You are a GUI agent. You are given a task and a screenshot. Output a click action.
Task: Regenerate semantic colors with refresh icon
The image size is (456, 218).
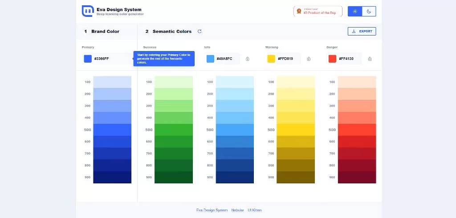pos(199,32)
